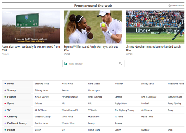The height and width of the screenshot is (133, 186).
Task: Open Music News link
Action: point(94,117)
